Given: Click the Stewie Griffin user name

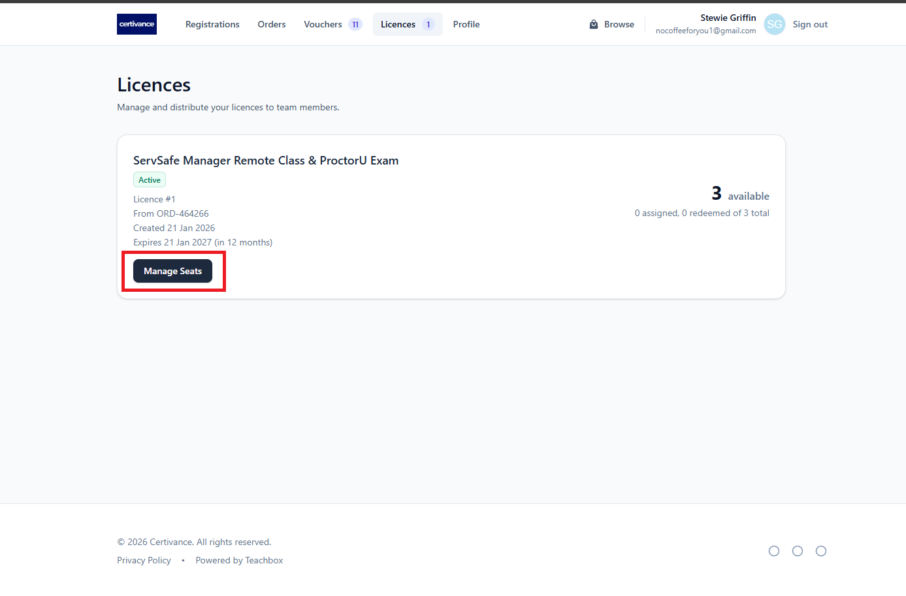Looking at the screenshot, I should point(728,18).
